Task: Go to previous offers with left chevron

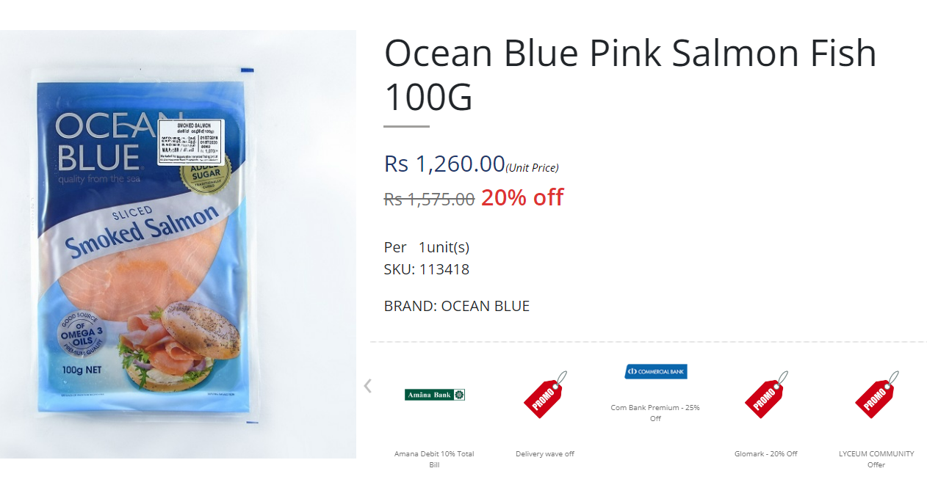Action: 368,385
